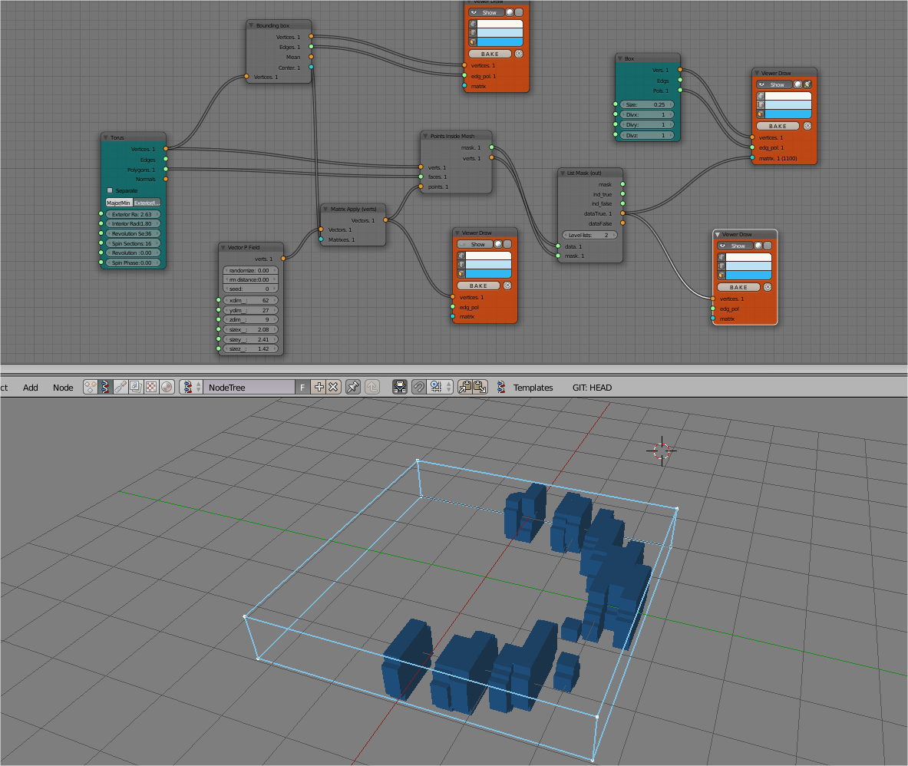Toggle Show in middle Viewer Draw node
Screen dimensions: 908x766
(x=475, y=244)
